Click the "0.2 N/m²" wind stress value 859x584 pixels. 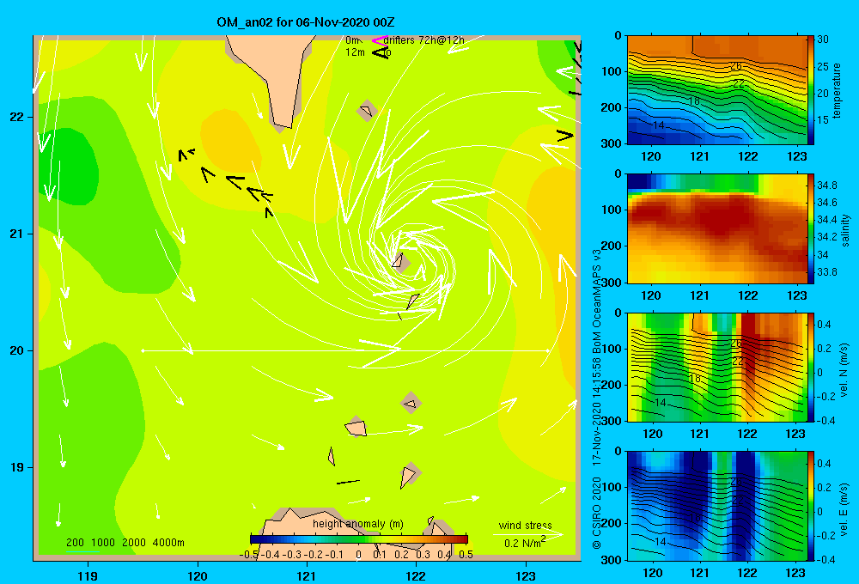pos(525,543)
